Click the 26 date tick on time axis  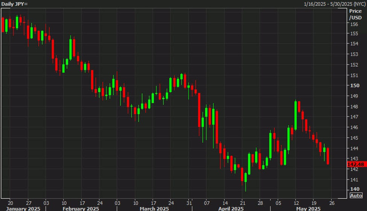click(332, 202)
